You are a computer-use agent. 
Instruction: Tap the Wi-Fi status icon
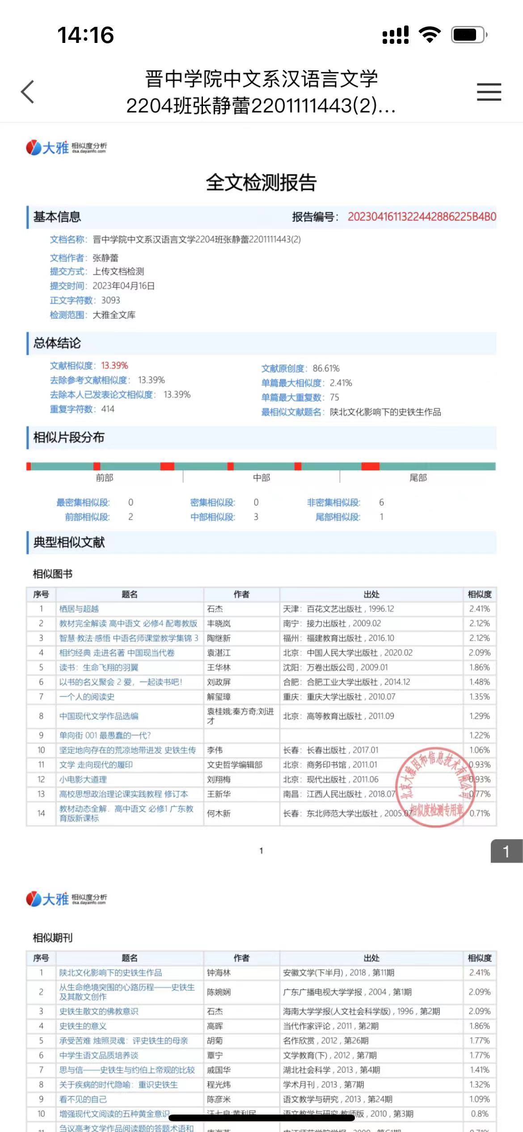pos(430,34)
